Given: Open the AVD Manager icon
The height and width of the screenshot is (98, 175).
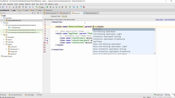Looking at the screenshot, I should click(66, 7).
